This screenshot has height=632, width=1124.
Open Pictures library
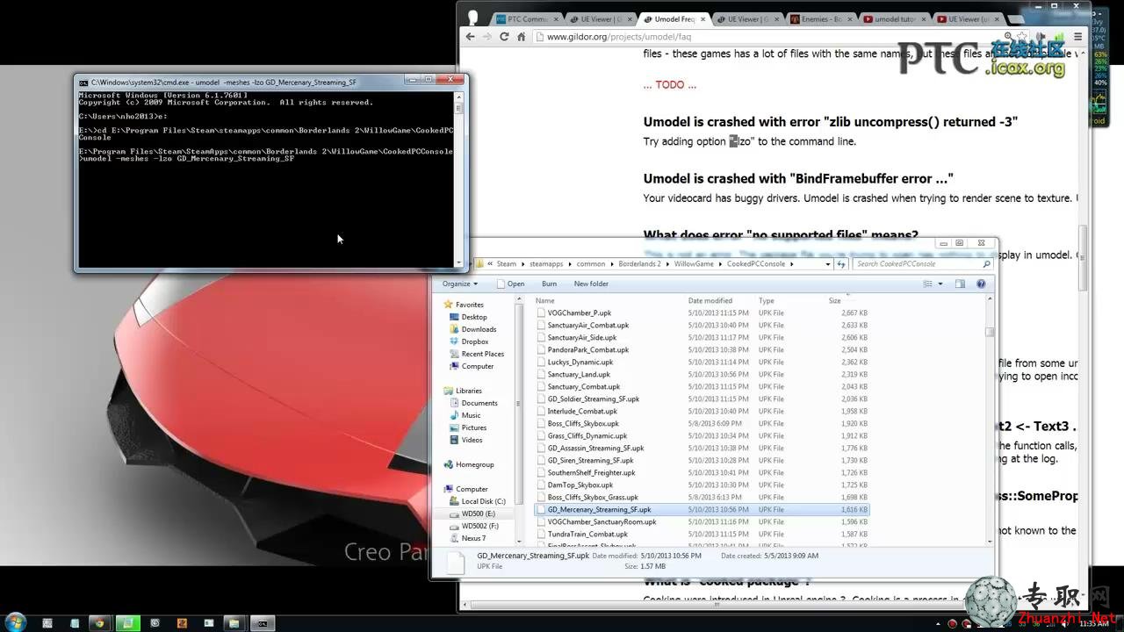pos(473,427)
